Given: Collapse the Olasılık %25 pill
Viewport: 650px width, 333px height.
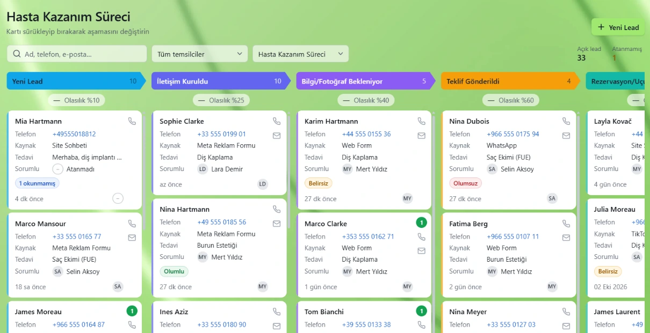Looking at the screenshot, I should coord(221,100).
